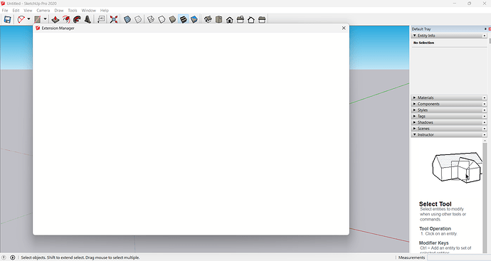The width and height of the screenshot is (491, 261).
Task: Click the Zoom Extents icon
Action: click(114, 19)
